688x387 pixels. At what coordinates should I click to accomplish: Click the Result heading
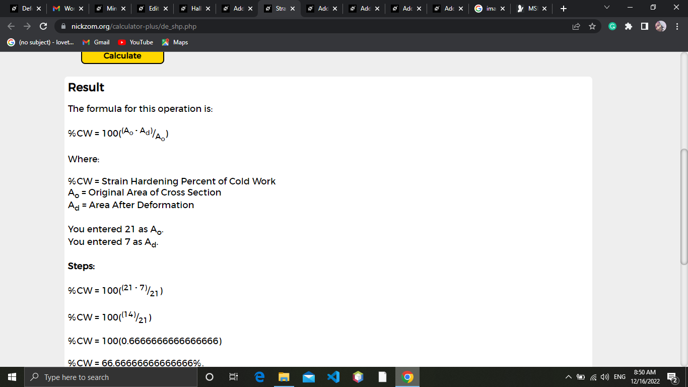coord(86,87)
